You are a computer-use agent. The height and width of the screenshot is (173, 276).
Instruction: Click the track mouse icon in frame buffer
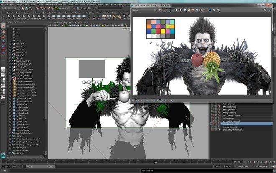pos(202,10)
